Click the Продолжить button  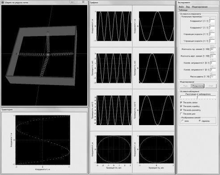198,86
